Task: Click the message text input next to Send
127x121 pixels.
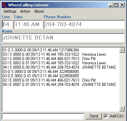Action: tap(43, 116)
